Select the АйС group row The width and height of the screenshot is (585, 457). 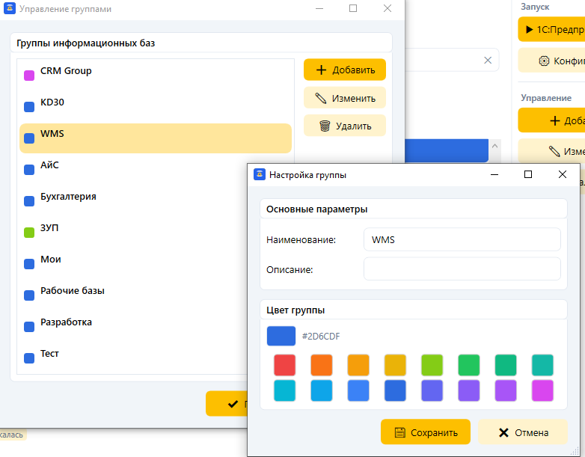pos(133,170)
